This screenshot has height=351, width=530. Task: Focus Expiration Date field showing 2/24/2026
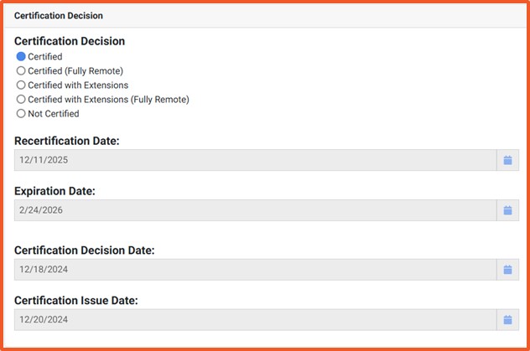252,210
